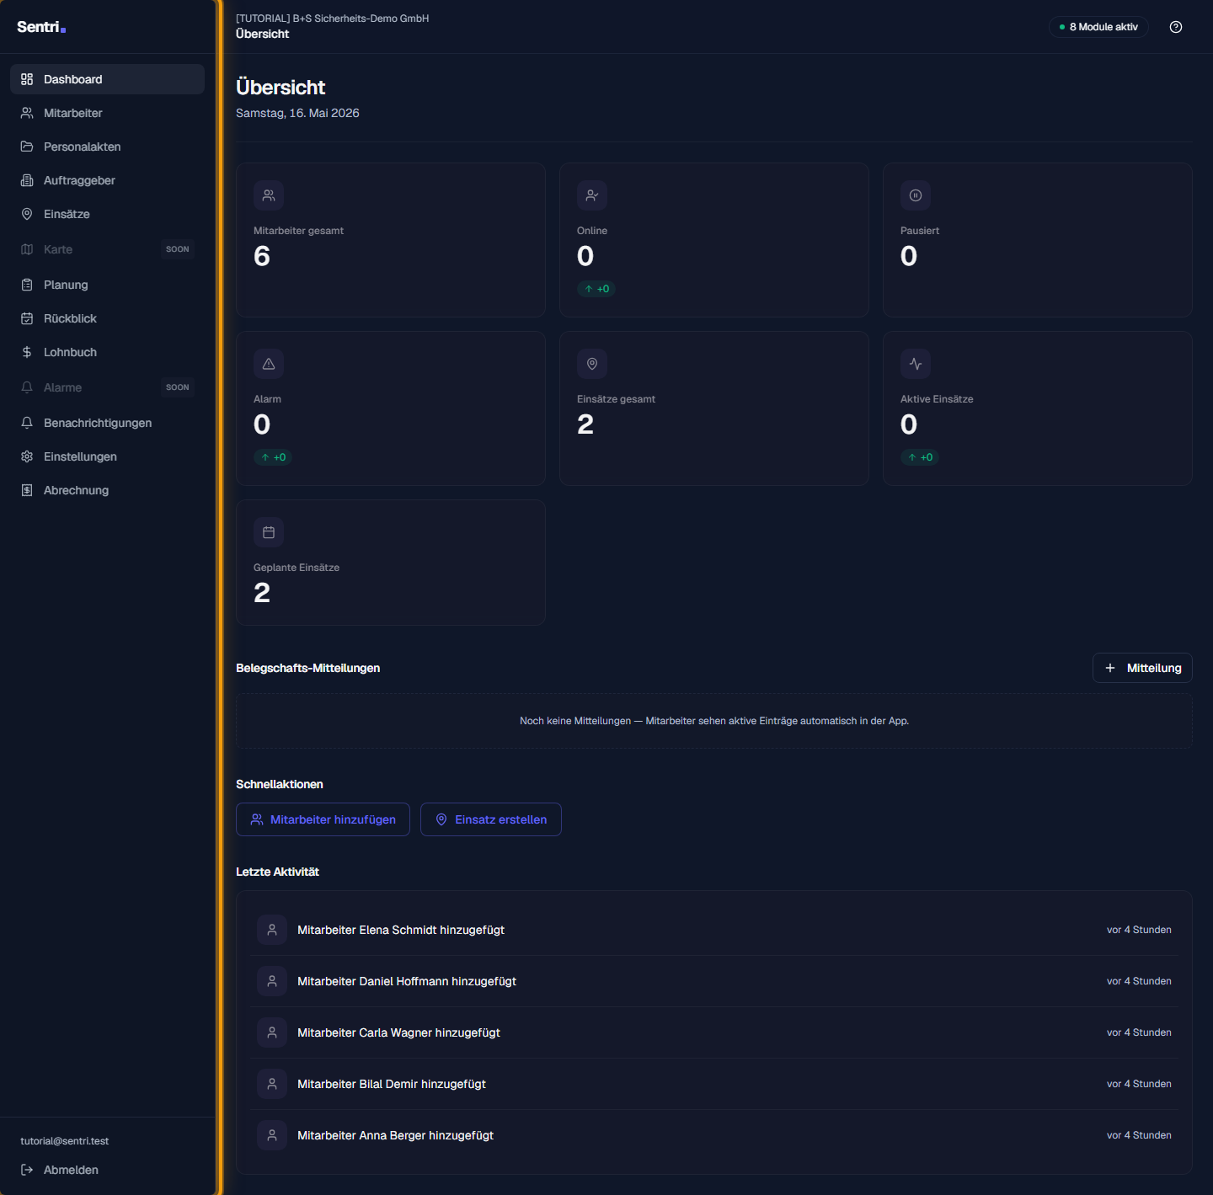
Task: Click 'vor 4 Stunden' in Elena Schmidt row
Action: [1139, 930]
